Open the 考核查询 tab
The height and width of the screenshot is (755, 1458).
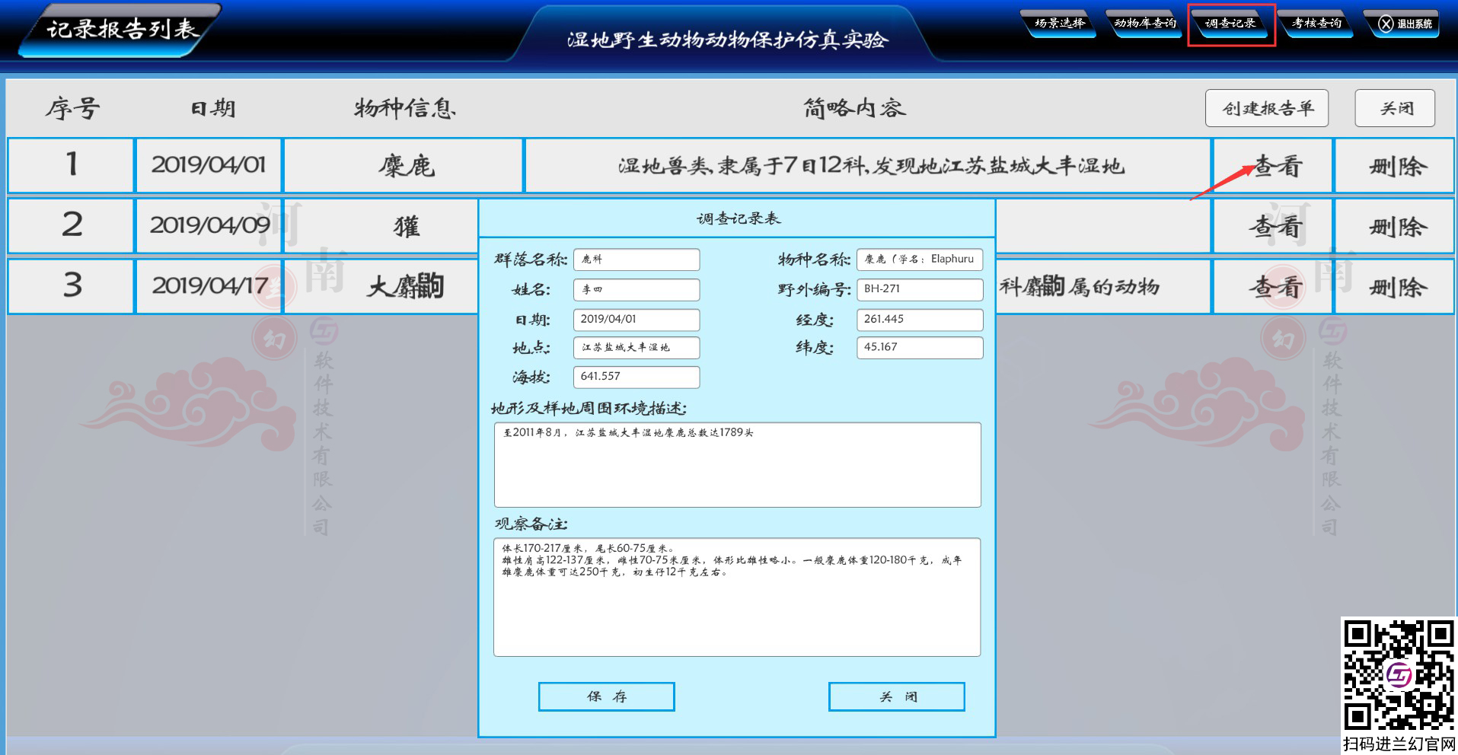[1316, 24]
